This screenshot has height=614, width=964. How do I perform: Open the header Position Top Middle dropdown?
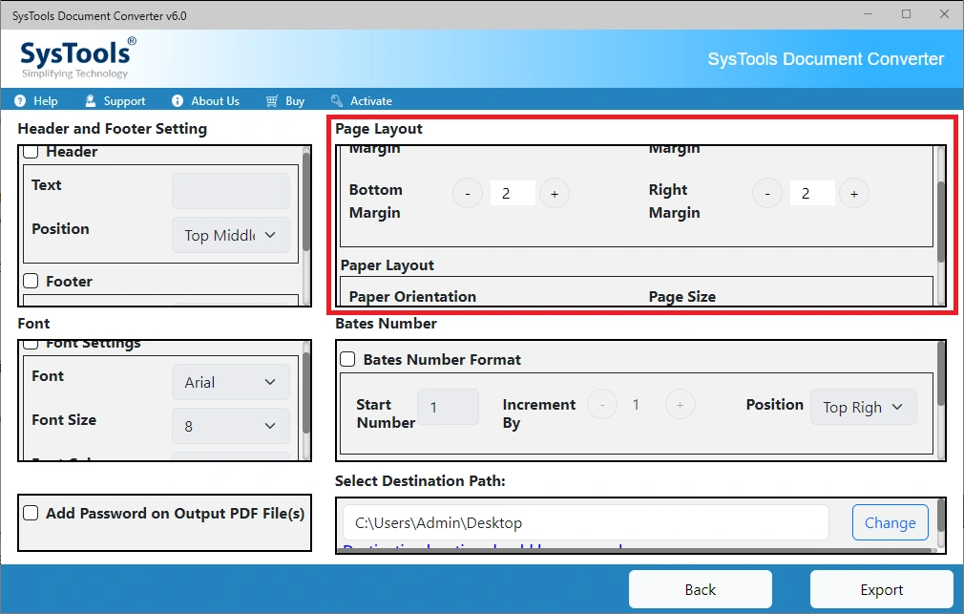click(x=231, y=235)
